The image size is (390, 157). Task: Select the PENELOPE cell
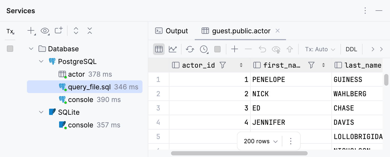(x=291, y=80)
